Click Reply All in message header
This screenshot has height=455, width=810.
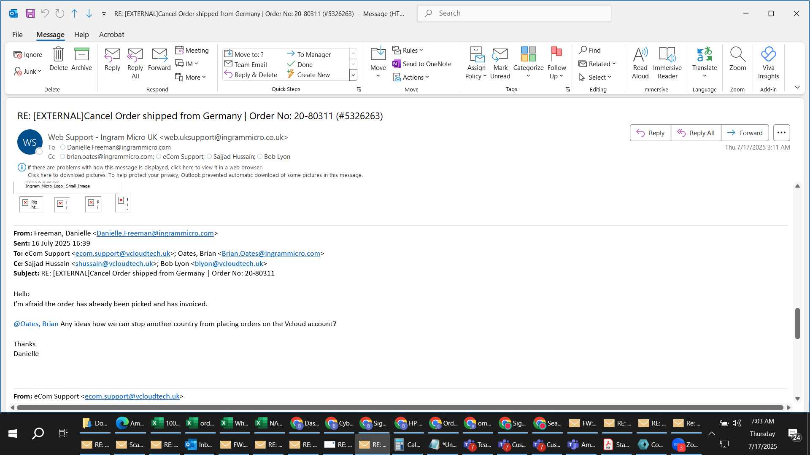click(x=696, y=133)
